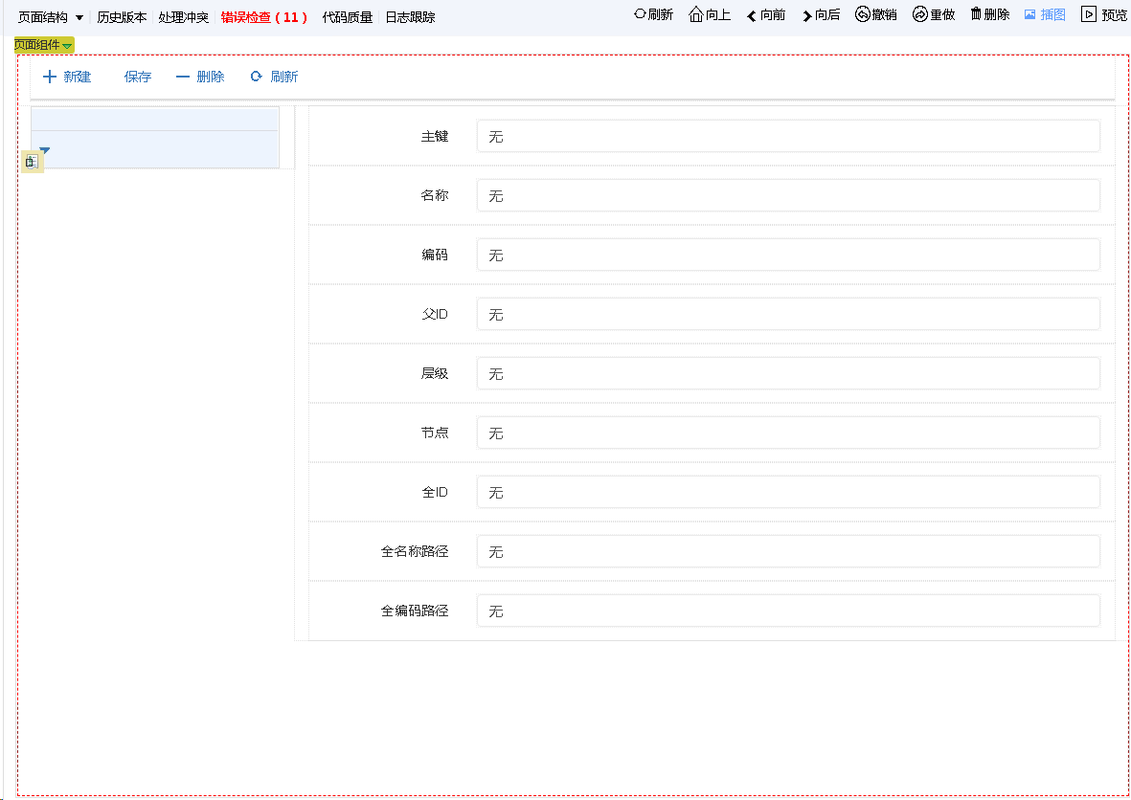Click the 全编码路径 input field
This screenshot has height=800, width=1131.
coord(787,611)
